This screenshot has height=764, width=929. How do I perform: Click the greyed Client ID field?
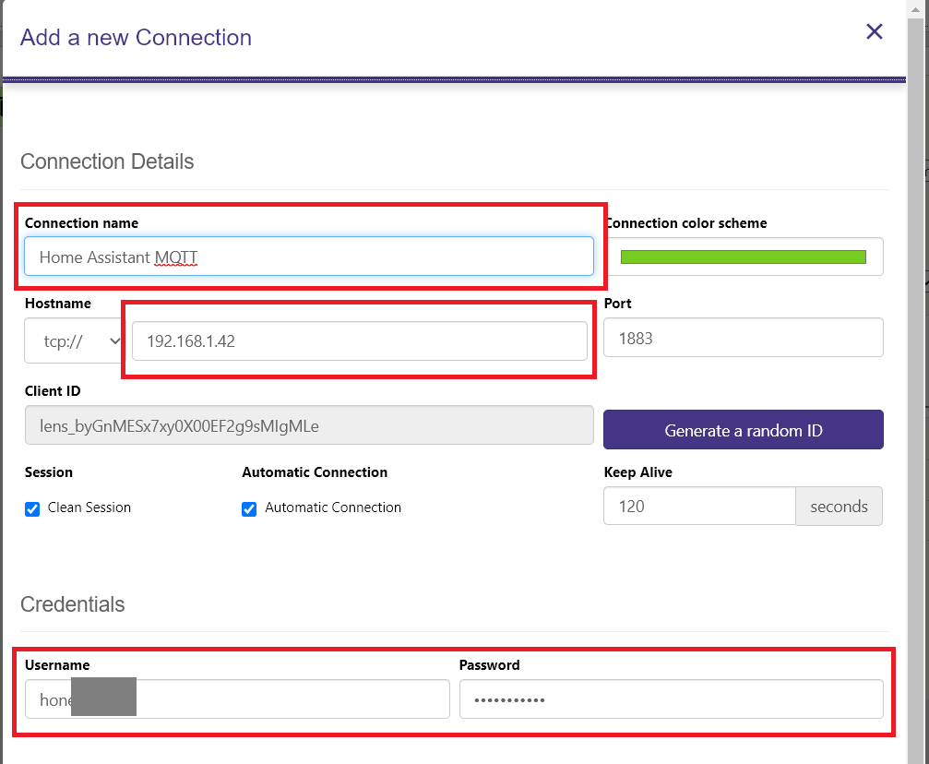(309, 426)
